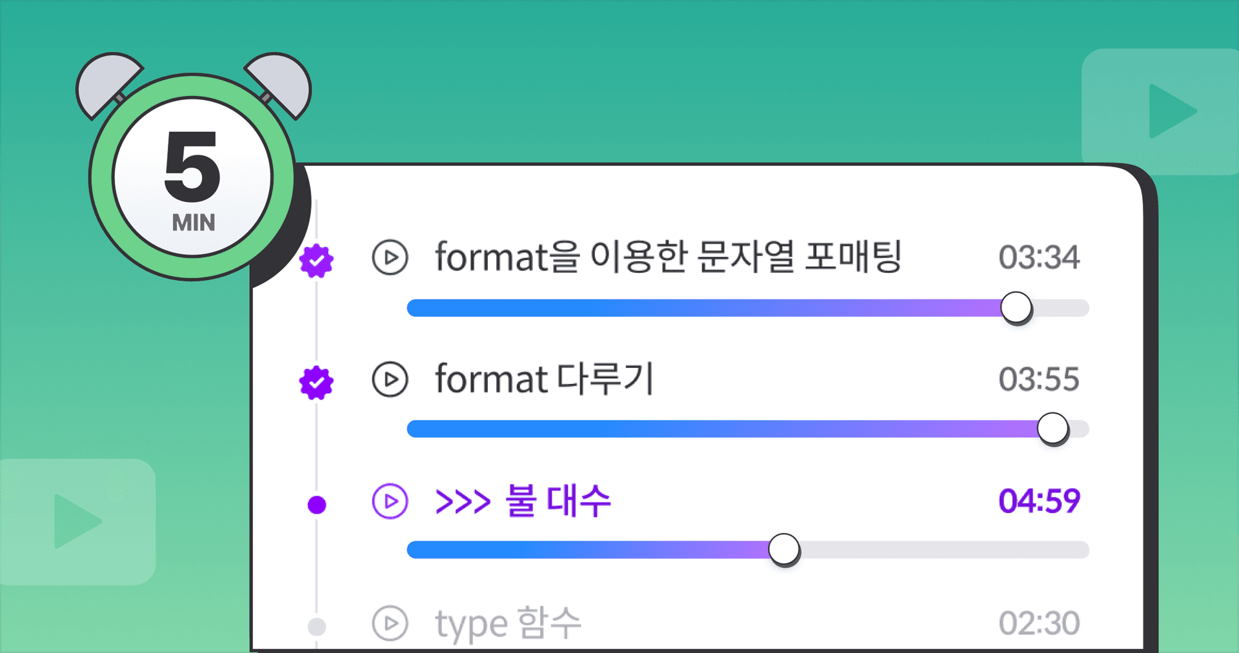Select the highlighted ">>> 불 대수" title

pos(523,501)
